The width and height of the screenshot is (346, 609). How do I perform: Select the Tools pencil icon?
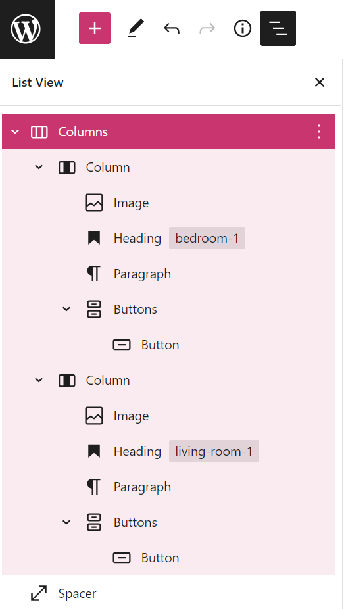click(136, 28)
